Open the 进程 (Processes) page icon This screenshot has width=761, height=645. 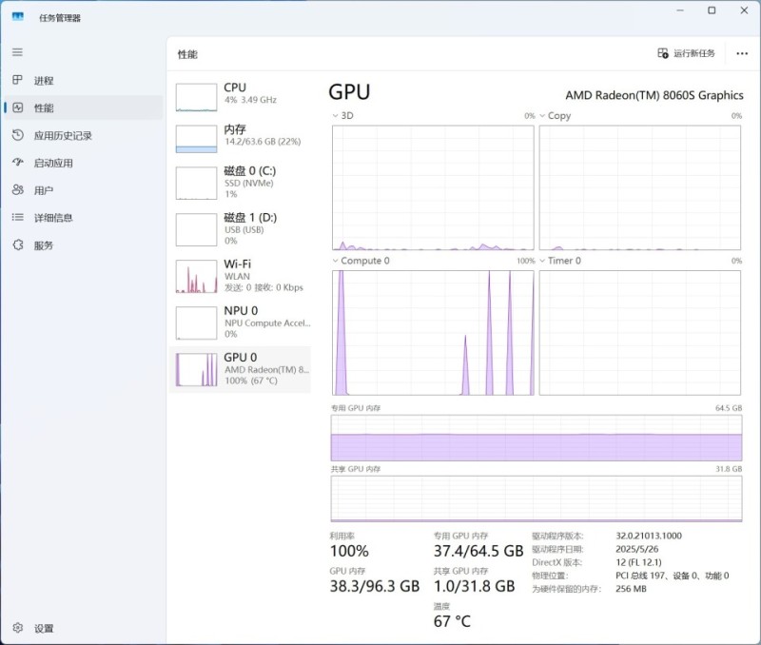tap(17, 81)
